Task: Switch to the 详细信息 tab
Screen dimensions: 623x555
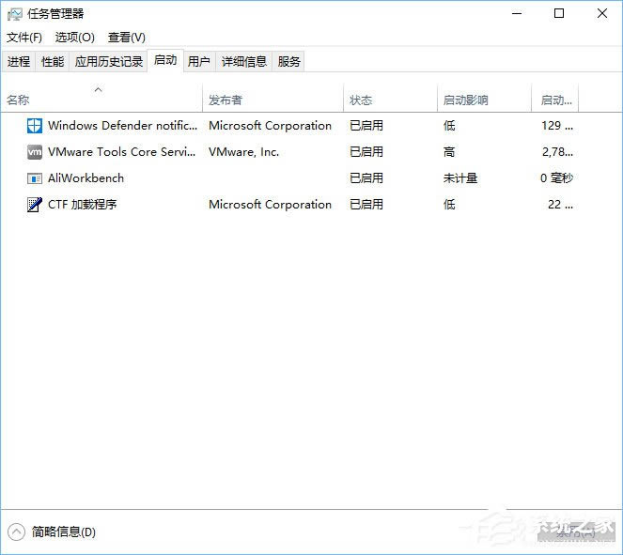Action: (244, 62)
